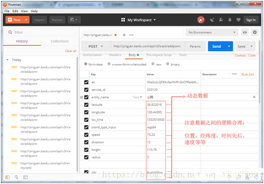Uncheck the loc_time parameter

click(86, 120)
